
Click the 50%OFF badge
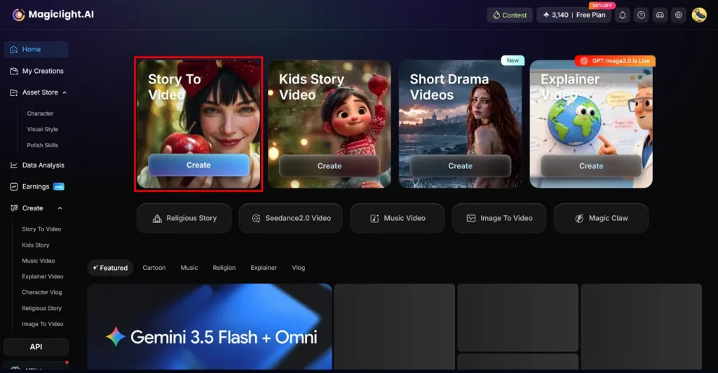[x=602, y=6]
